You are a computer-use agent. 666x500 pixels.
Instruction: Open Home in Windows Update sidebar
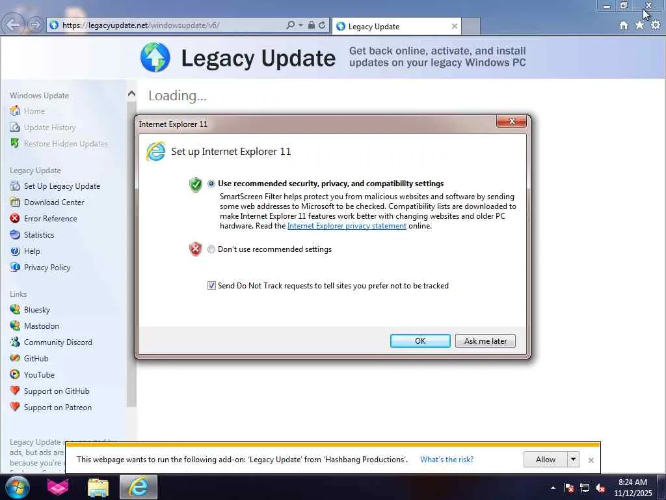34,111
